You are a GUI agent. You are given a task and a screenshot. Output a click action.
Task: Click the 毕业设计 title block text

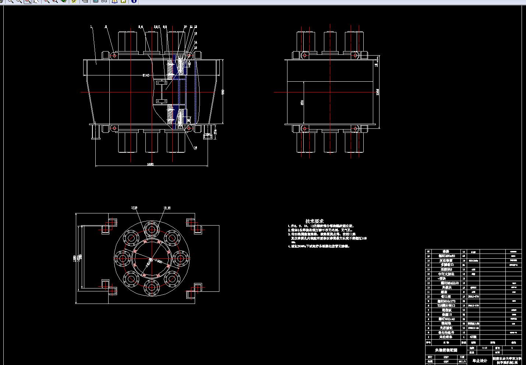[x=480, y=361]
